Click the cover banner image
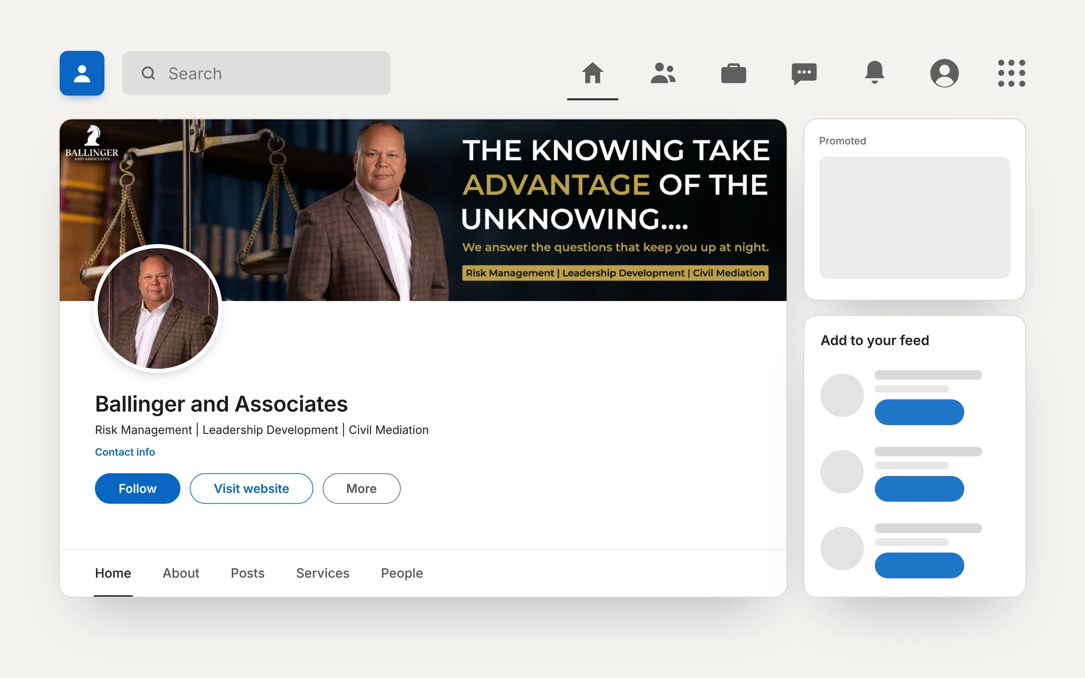This screenshot has height=678, width=1085. tap(423, 210)
